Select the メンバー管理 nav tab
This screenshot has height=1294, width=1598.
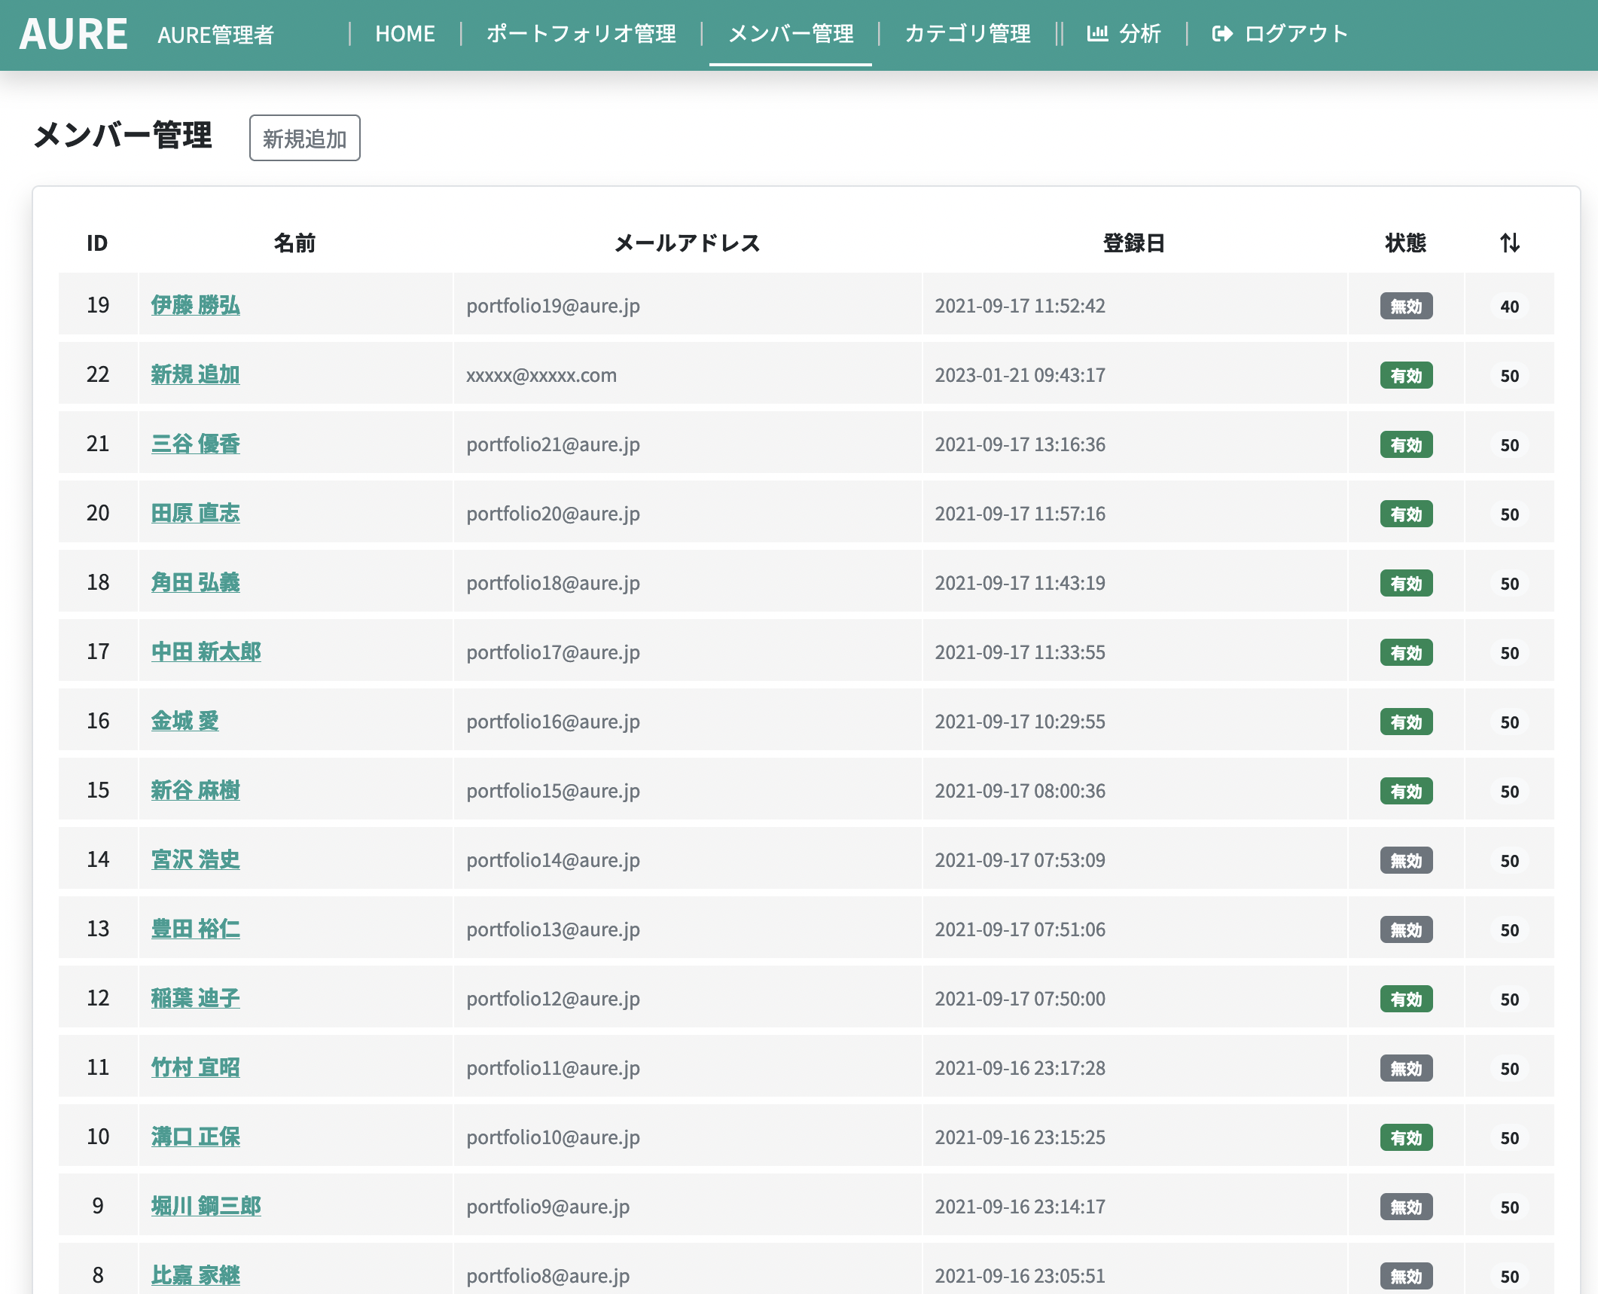791,34
